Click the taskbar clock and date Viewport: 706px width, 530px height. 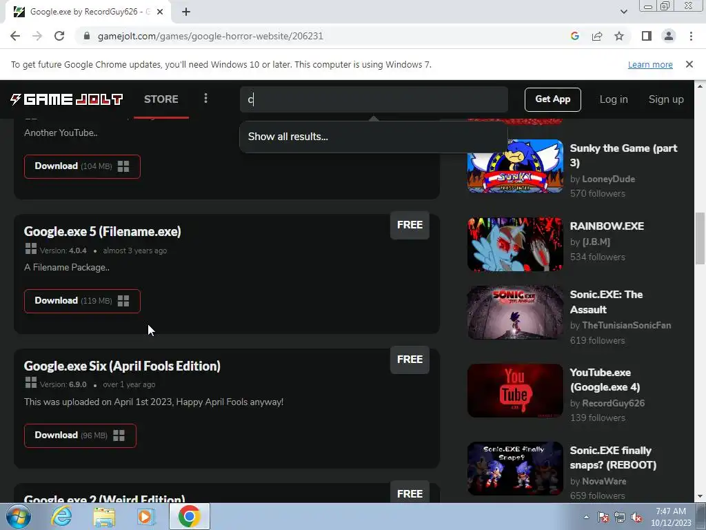671,517
